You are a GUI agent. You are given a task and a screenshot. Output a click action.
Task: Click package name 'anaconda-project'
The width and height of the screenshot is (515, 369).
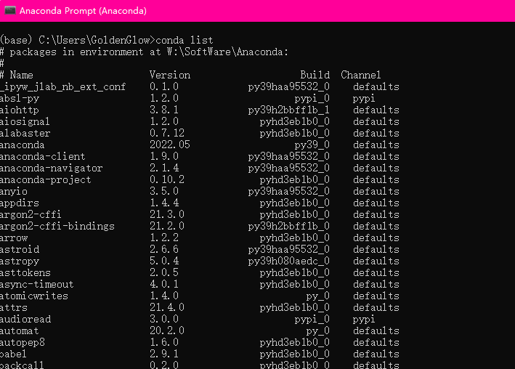[x=46, y=179]
